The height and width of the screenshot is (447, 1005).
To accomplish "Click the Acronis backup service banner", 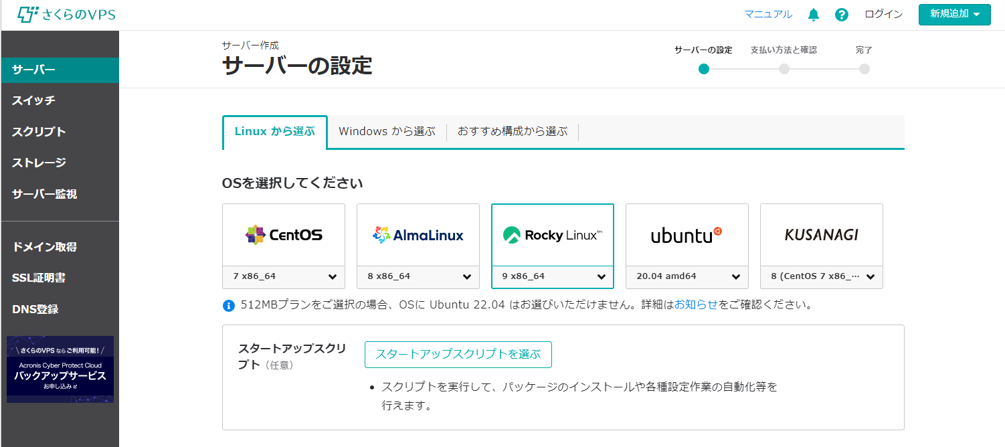I will pyautogui.click(x=60, y=369).
